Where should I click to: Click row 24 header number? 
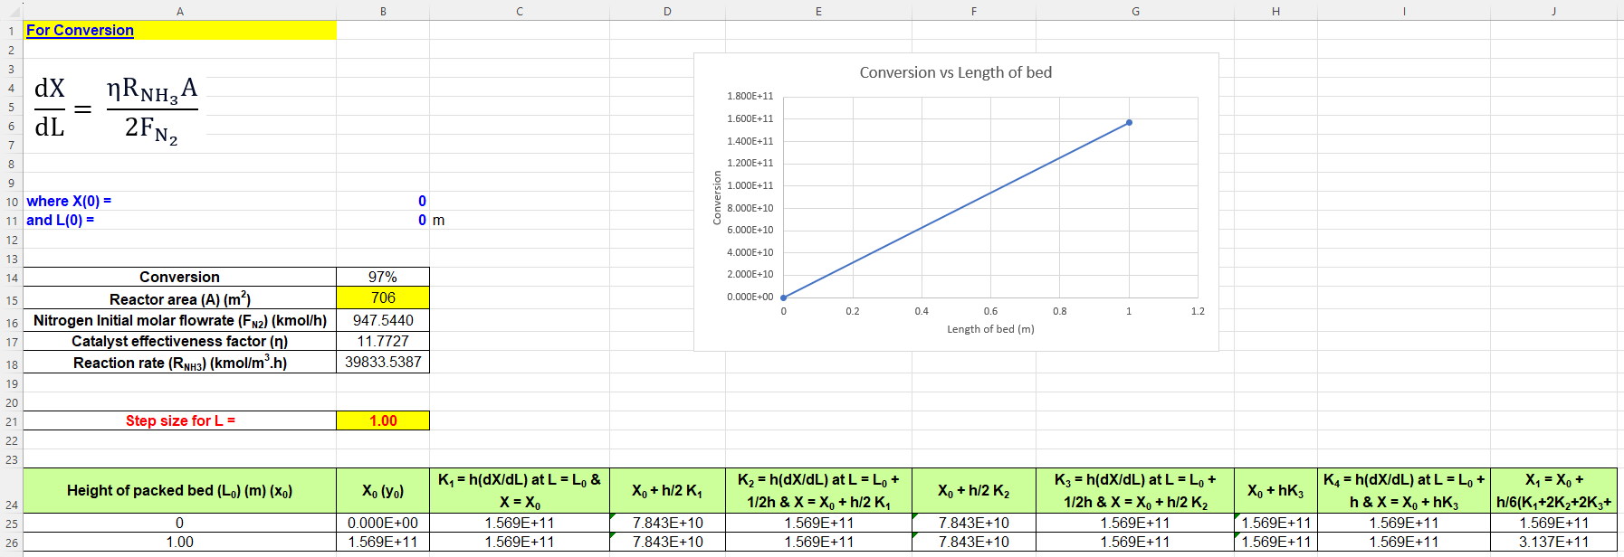click(x=11, y=491)
